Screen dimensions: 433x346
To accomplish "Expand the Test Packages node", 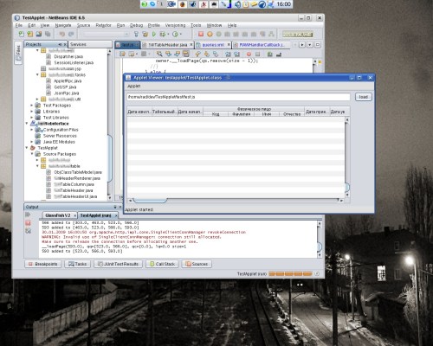I will [x=32, y=106].
